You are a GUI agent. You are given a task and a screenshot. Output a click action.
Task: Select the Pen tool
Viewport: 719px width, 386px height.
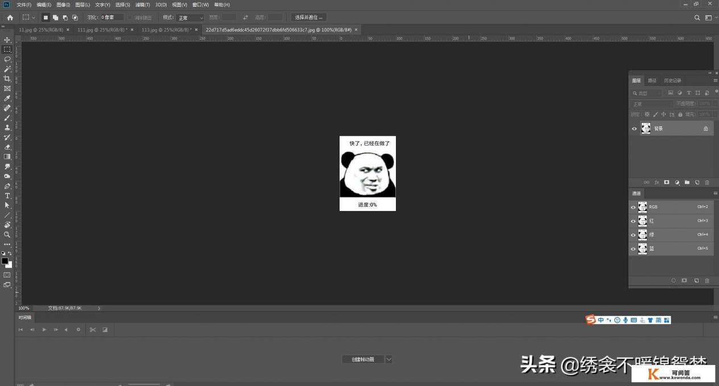(x=7, y=186)
